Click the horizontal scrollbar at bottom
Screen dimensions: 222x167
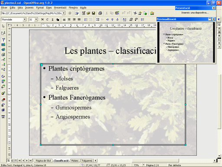[155, 160]
